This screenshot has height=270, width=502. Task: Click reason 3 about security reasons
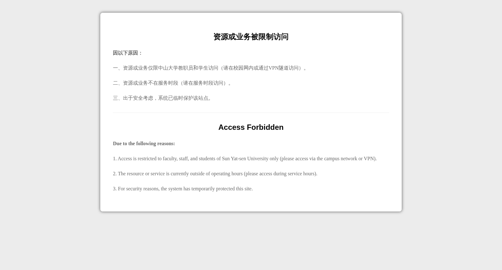click(x=183, y=188)
